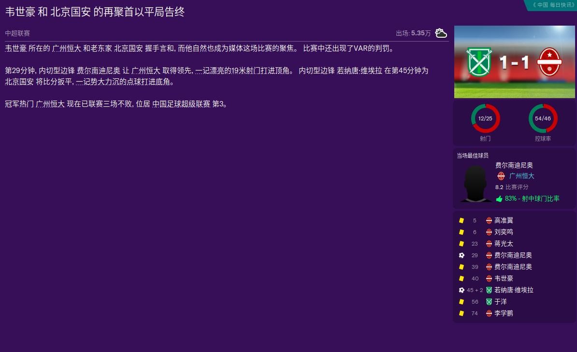577x352 pixels.
Task: Open 广州恒大 link in the best player panel
Action: [x=521, y=176]
